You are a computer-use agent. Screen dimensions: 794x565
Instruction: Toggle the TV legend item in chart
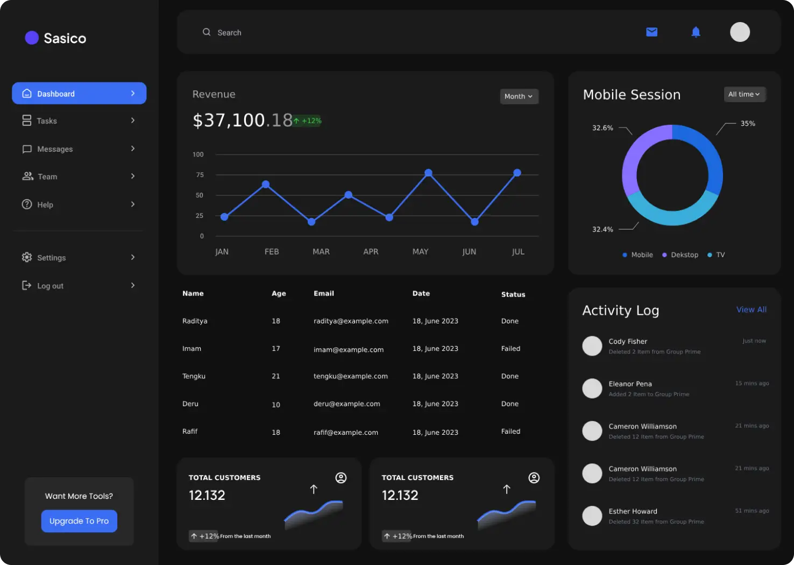point(717,255)
